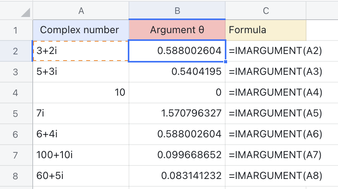
Task: Click the 'Complex number' header cell
Action: coord(81,30)
